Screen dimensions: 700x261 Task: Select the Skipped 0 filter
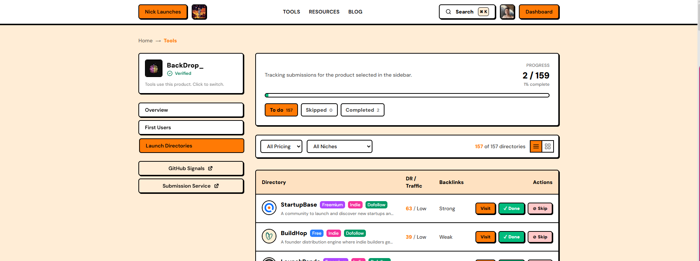tap(319, 110)
